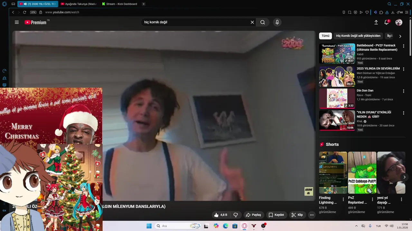Open the yeni yıl dayağı short
This screenshot has height=231, width=412.
pos(391,173)
